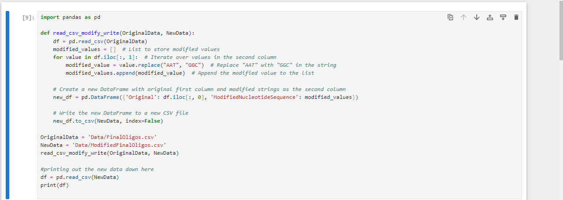Image resolution: width=563 pixels, height=200 pixels.
Task: Click the comment '#printing out the new data down here'
Action: 97,169
